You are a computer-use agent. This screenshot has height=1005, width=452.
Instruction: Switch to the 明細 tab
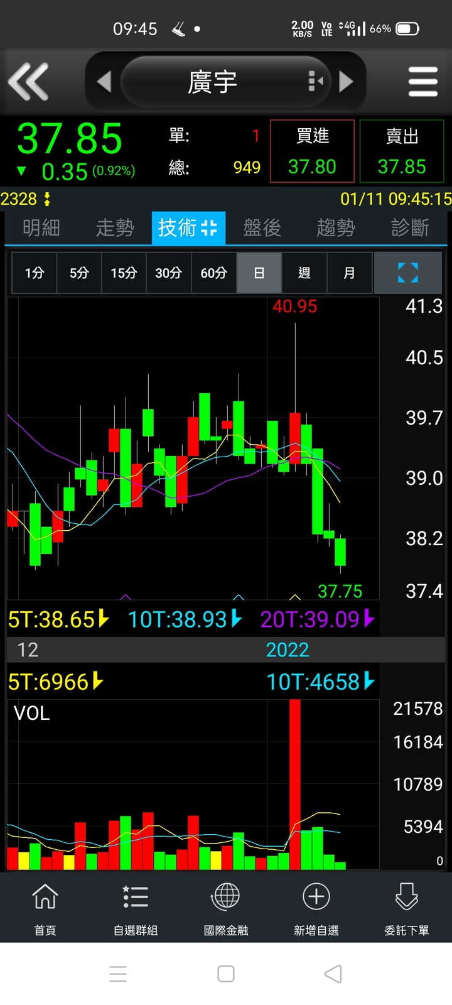[x=41, y=227]
